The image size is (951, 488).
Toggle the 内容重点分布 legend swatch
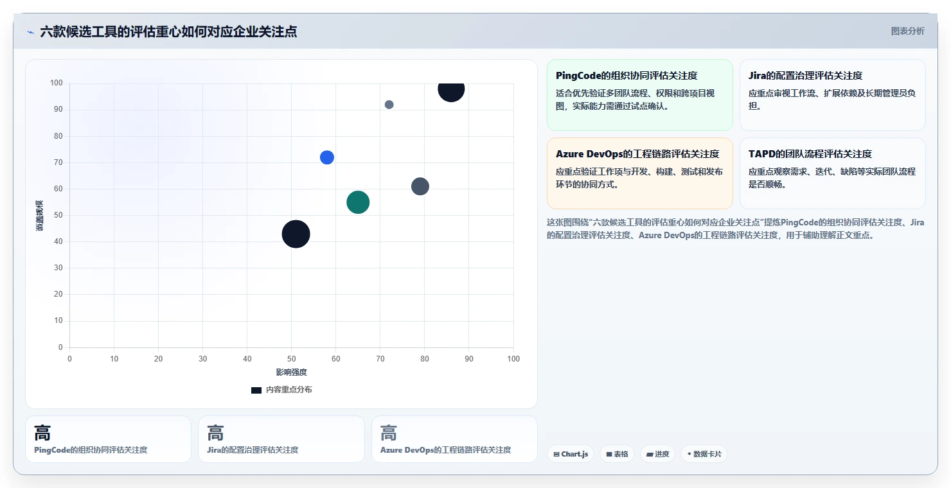click(256, 390)
